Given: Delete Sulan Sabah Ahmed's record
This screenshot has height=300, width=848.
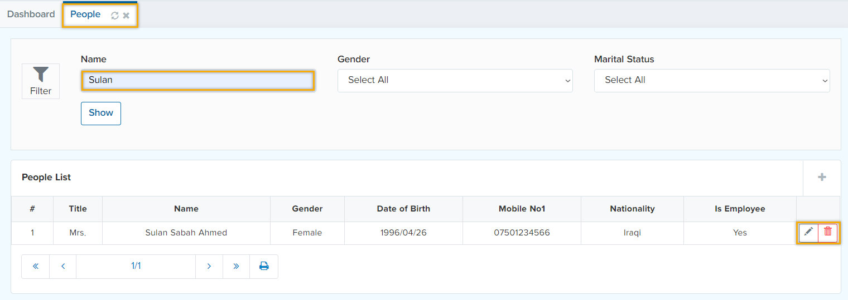Looking at the screenshot, I should tap(828, 232).
